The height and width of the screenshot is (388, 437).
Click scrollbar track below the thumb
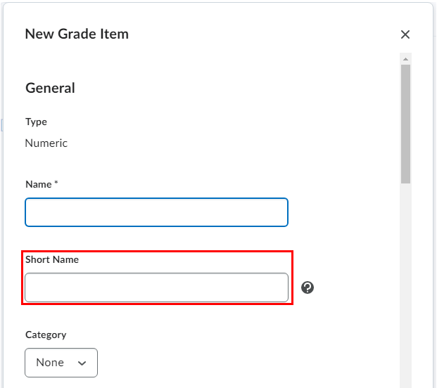pyautogui.click(x=406, y=281)
